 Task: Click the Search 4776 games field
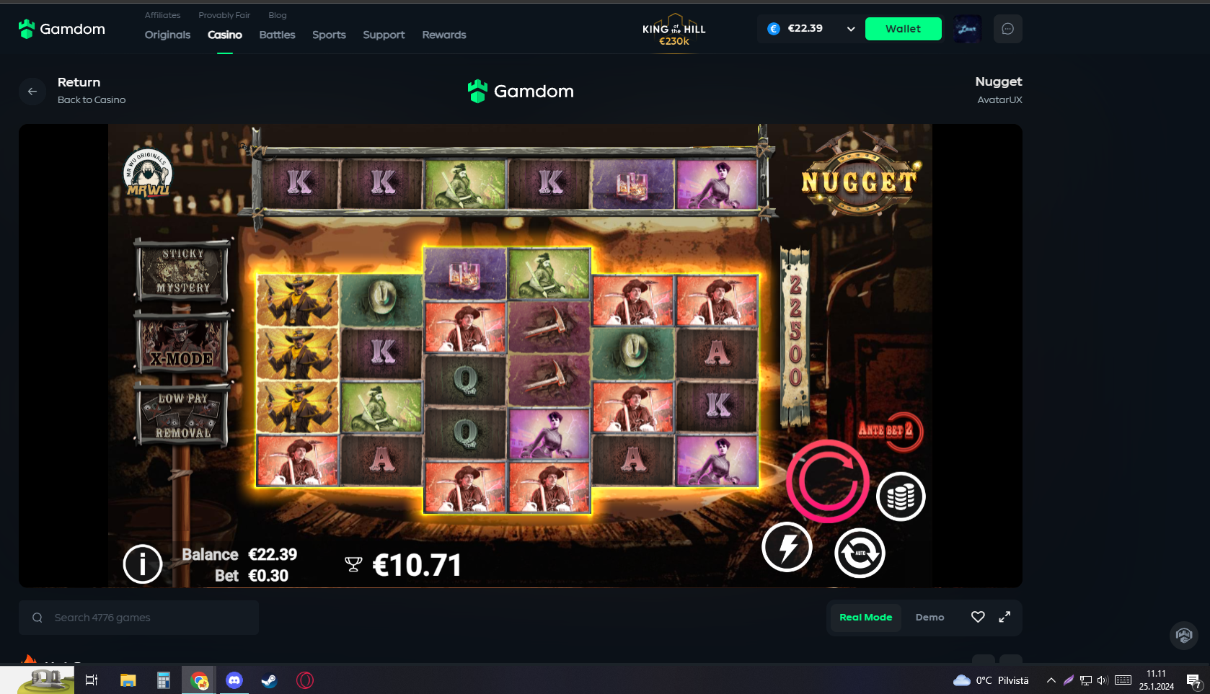(x=138, y=618)
